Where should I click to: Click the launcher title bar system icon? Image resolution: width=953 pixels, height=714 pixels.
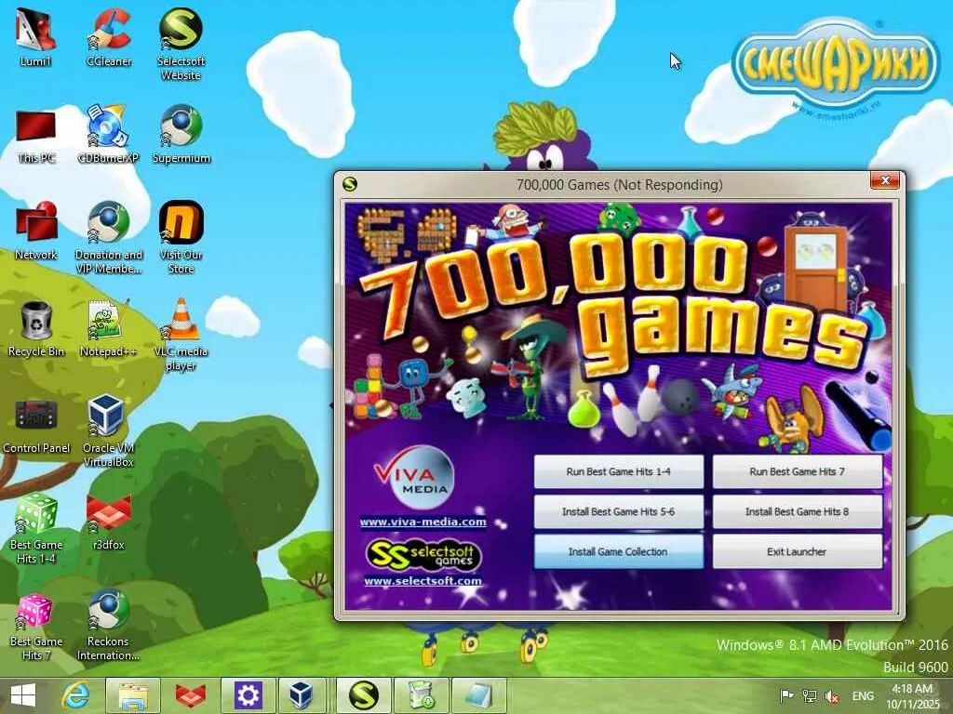tap(350, 184)
